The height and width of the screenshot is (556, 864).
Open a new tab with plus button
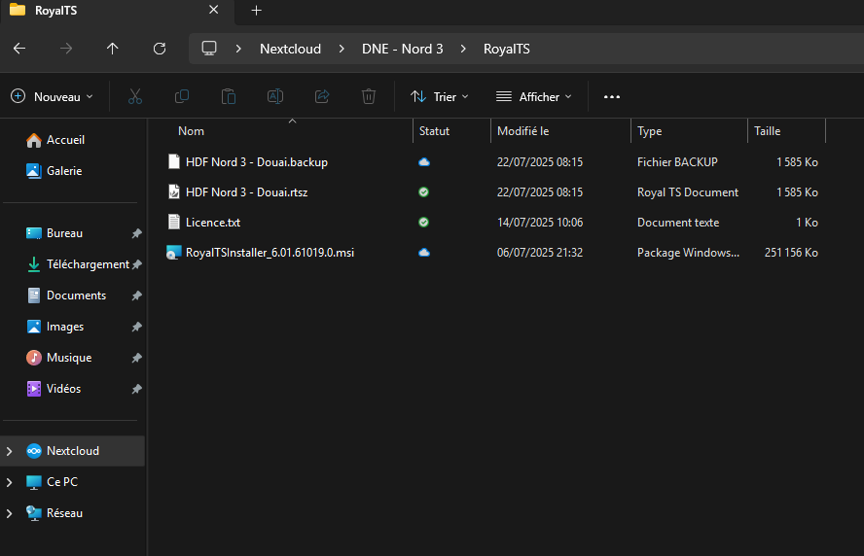(256, 11)
